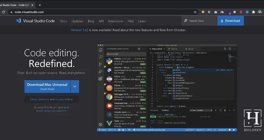Focus the Search Docs field
This screenshot has width=264, height=140.
[x=200, y=21]
